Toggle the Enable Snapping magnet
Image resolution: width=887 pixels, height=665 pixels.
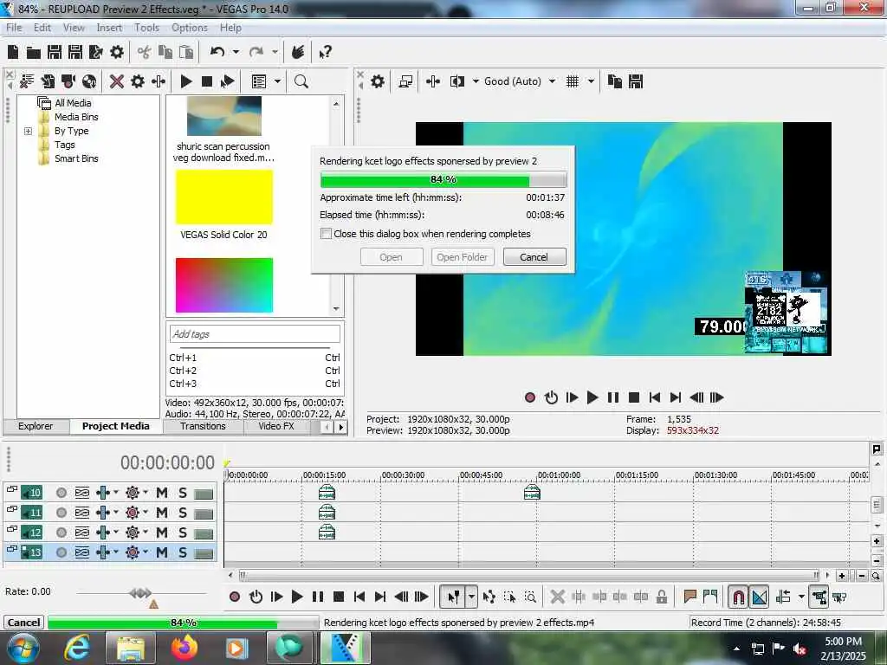pos(738,597)
